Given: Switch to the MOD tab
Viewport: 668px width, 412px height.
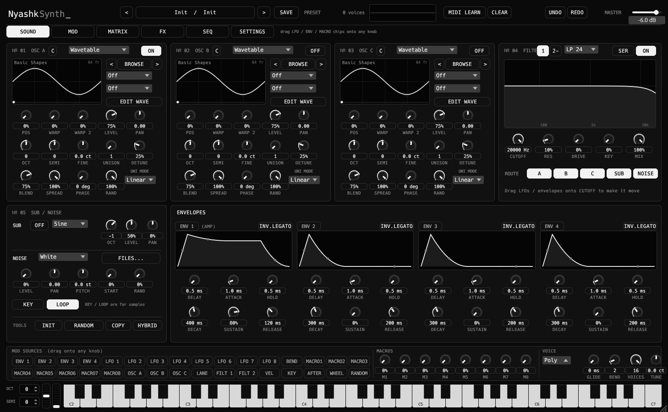Looking at the screenshot, I should [73, 32].
